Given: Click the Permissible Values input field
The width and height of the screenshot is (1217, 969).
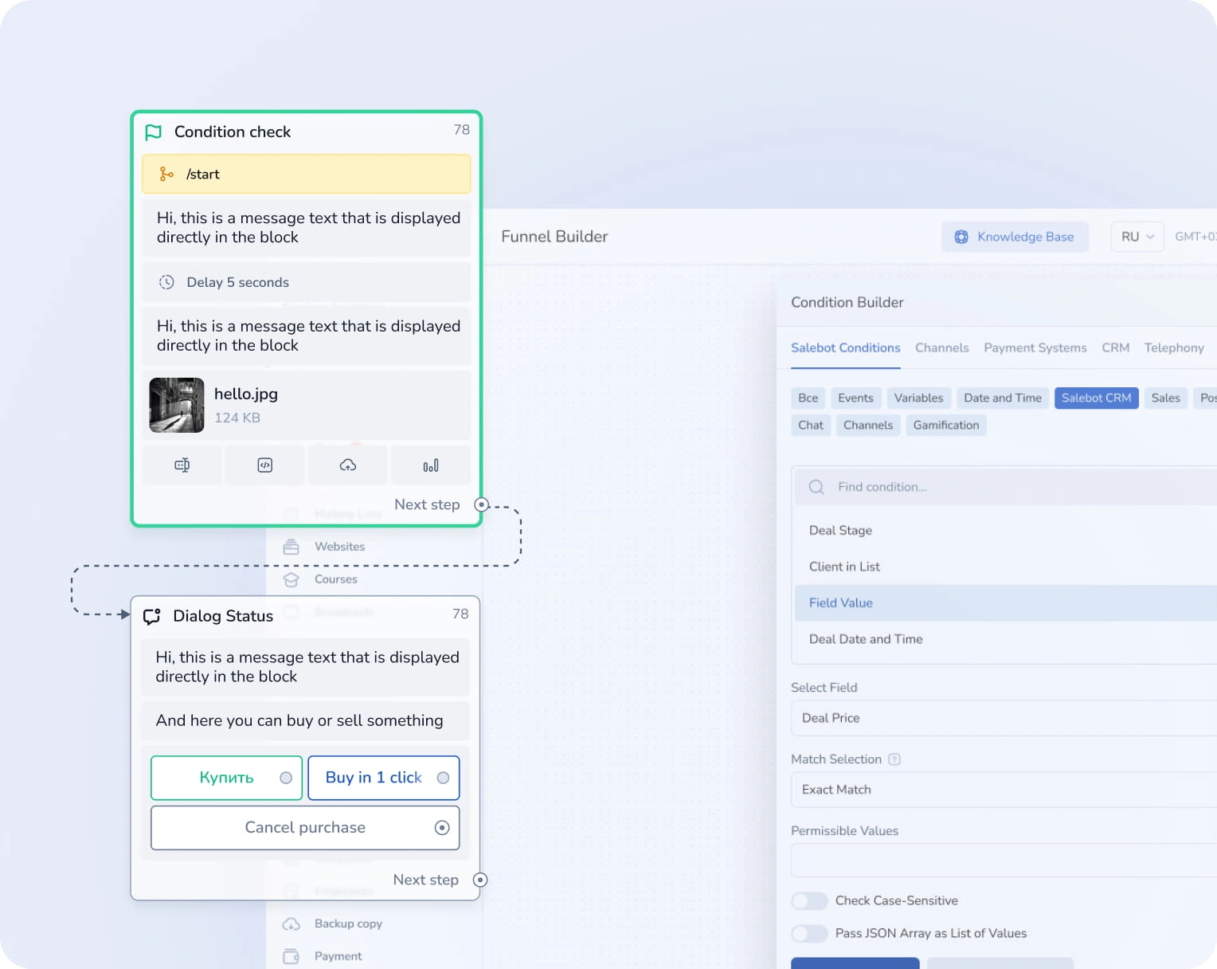Looking at the screenshot, I should 1004,861.
